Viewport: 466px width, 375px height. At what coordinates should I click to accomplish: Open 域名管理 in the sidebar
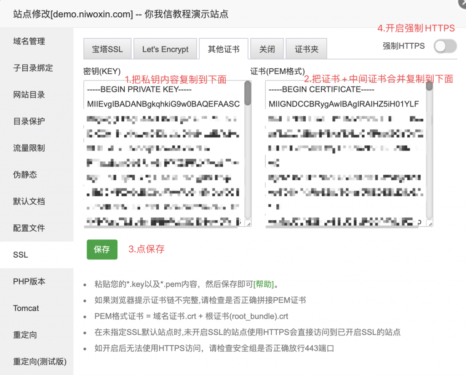tap(29, 41)
